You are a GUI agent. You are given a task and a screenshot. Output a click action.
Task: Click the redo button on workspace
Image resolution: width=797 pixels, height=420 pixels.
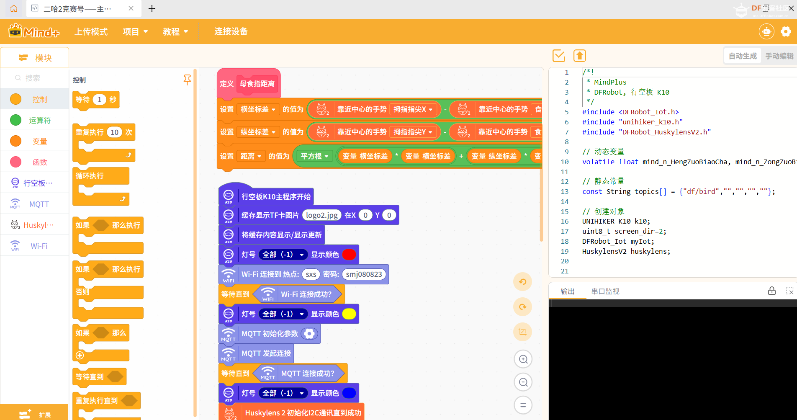point(523,307)
